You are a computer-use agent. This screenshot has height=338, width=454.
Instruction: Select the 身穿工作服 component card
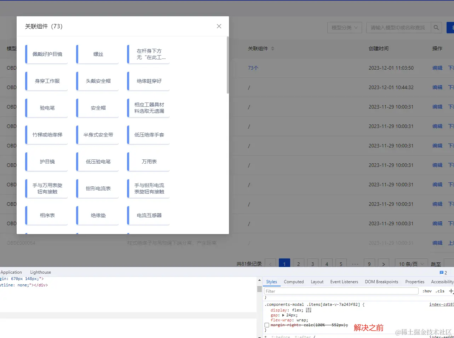click(46, 81)
